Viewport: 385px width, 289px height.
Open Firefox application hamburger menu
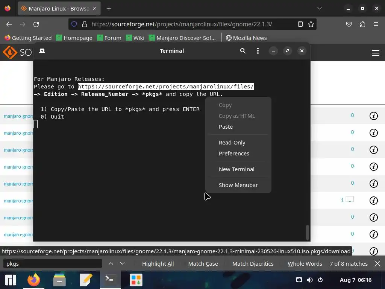coord(376,24)
